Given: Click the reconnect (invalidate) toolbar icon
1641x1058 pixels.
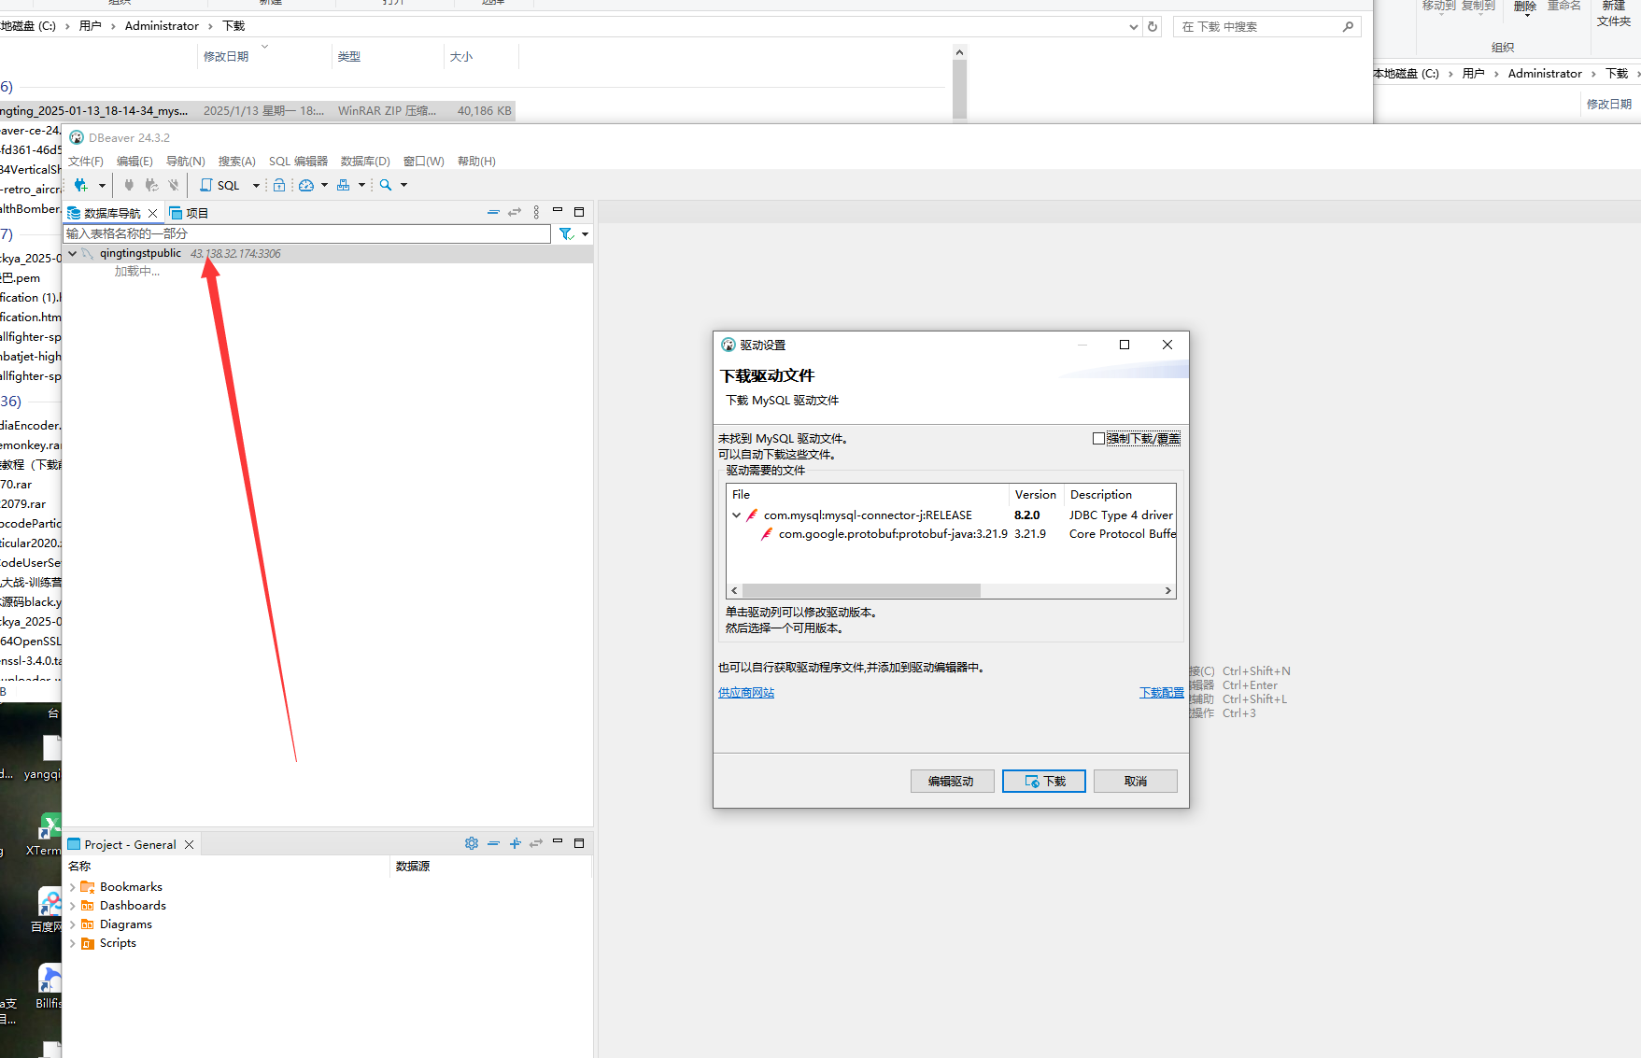Looking at the screenshot, I should (151, 185).
